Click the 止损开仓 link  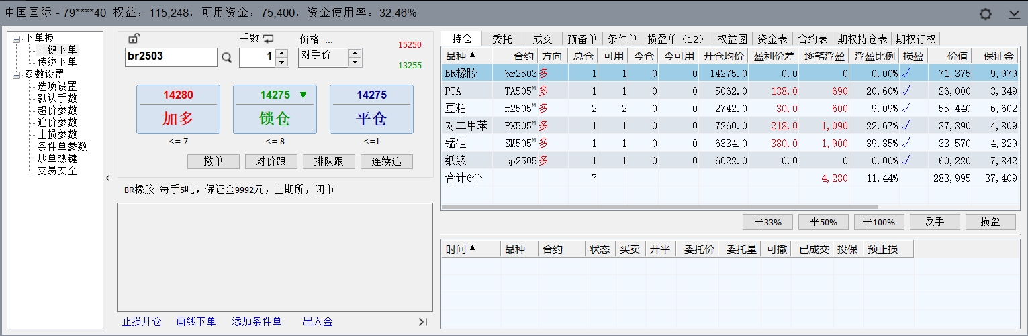coord(142,322)
